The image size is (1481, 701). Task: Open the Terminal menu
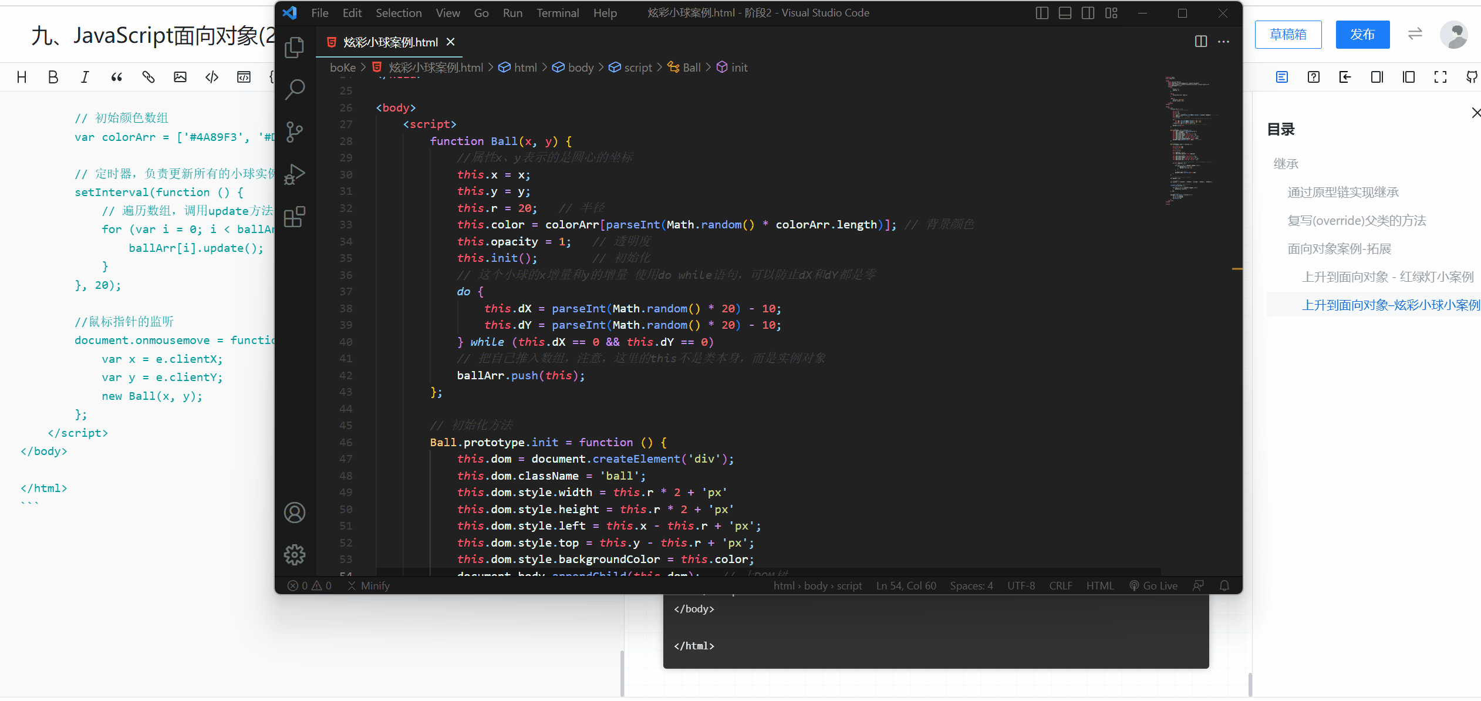pos(557,13)
